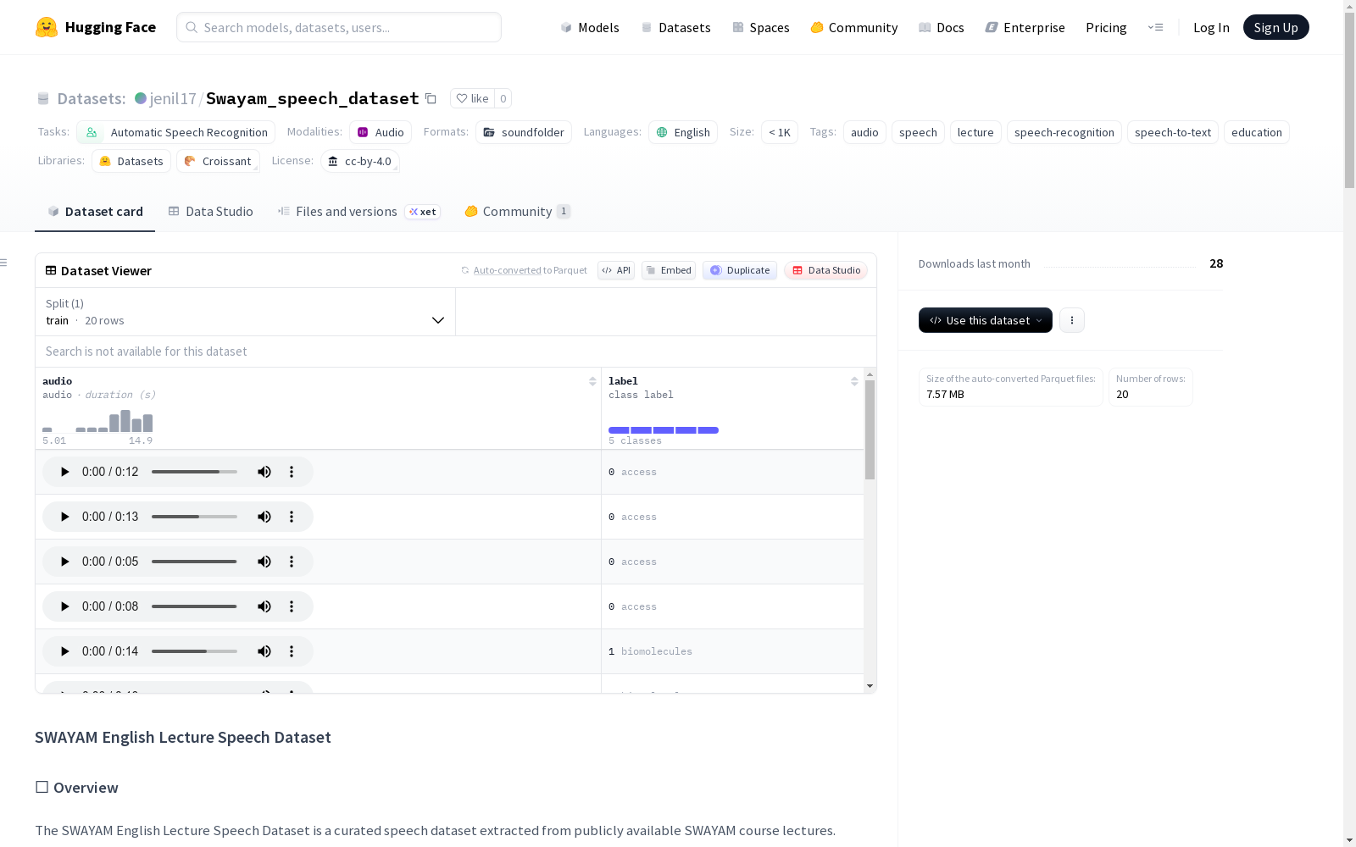Image resolution: width=1356 pixels, height=847 pixels.
Task: Sort by the label column
Action: point(854,381)
